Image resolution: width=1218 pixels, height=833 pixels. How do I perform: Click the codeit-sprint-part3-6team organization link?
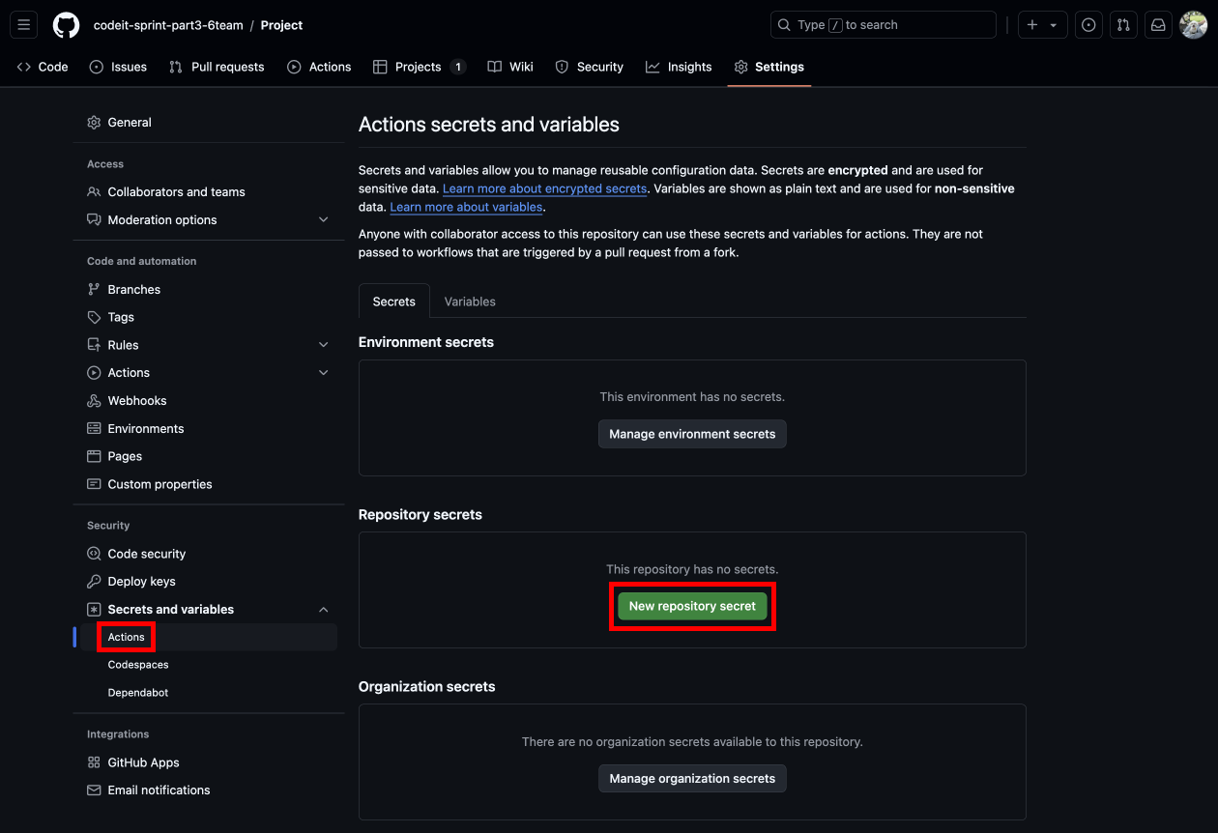pos(168,25)
